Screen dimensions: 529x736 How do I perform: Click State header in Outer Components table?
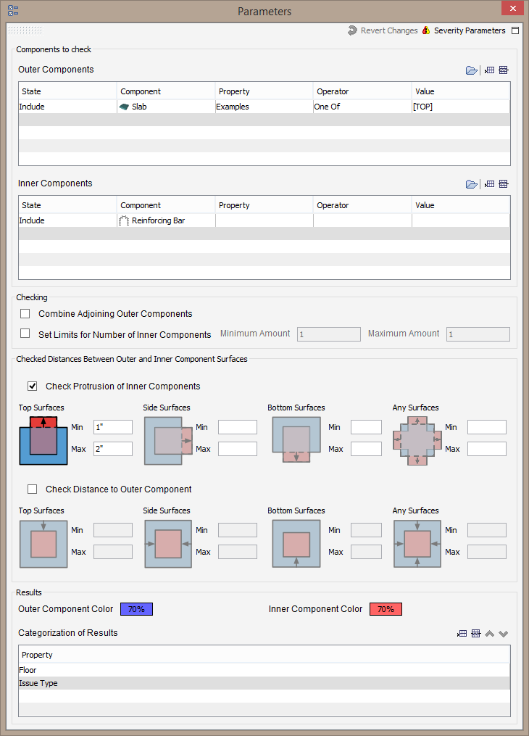coord(67,91)
